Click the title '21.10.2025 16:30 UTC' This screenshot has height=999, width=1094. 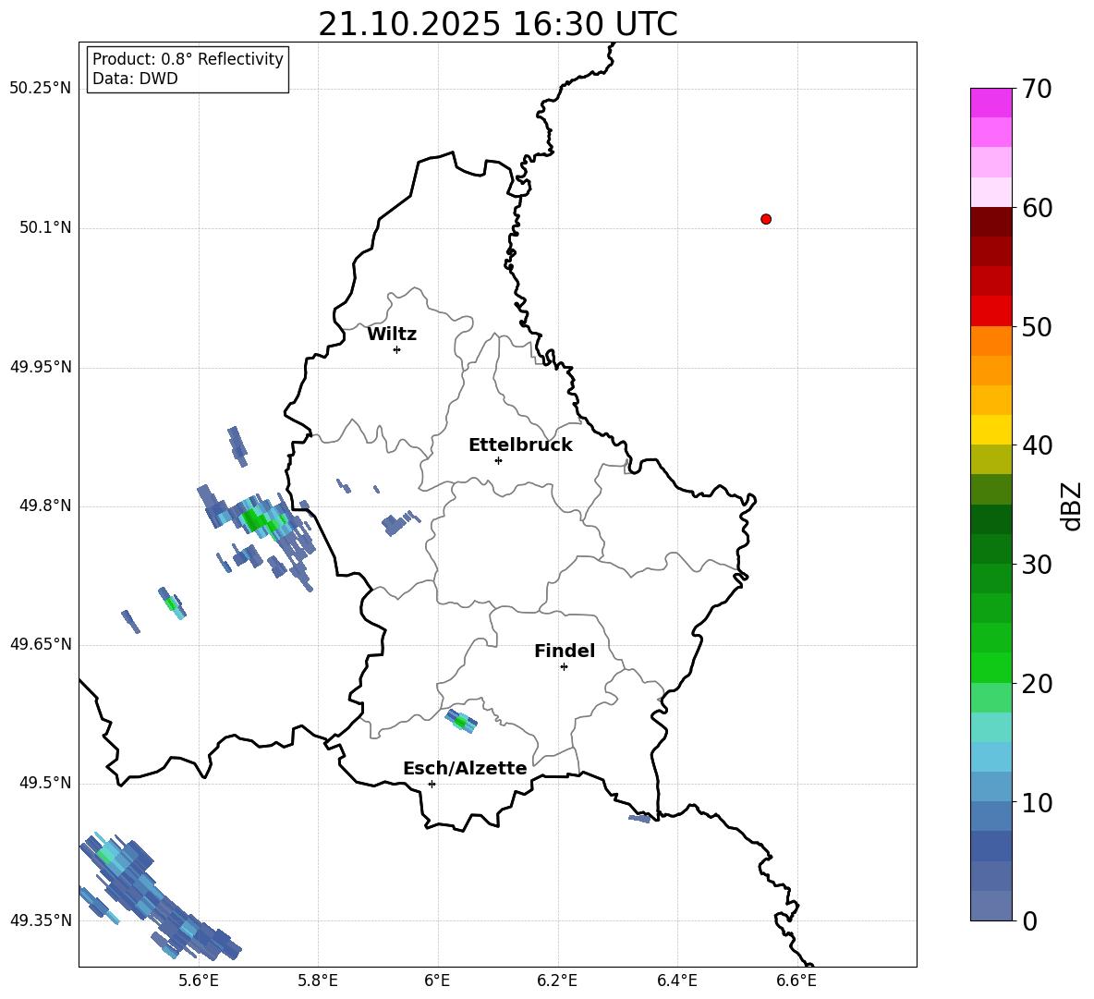point(497,24)
